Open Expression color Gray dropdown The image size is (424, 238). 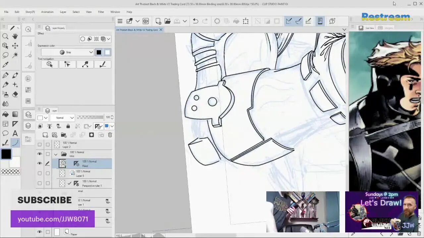(x=67, y=52)
